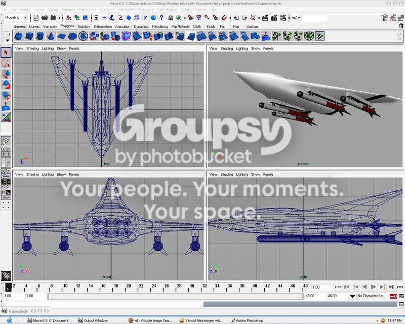Switch to the Curves shelf tab
This screenshot has height=324, width=405.
[x=34, y=26]
